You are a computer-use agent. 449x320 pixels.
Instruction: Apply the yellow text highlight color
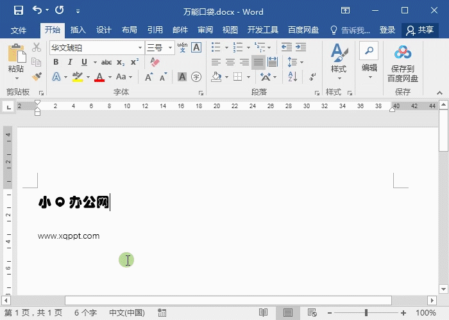tap(78, 77)
